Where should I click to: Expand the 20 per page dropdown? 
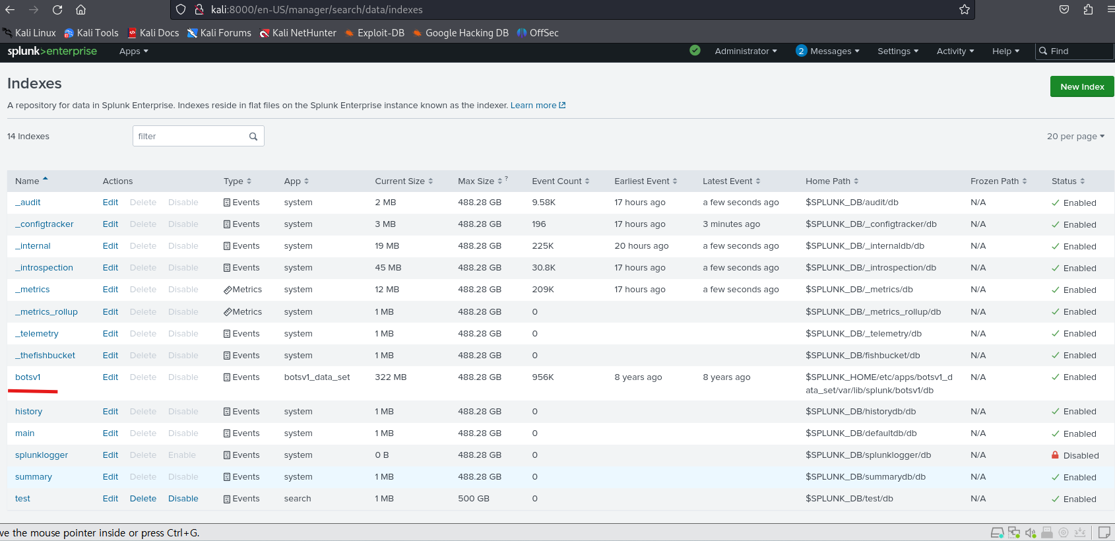coord(1075,137)
